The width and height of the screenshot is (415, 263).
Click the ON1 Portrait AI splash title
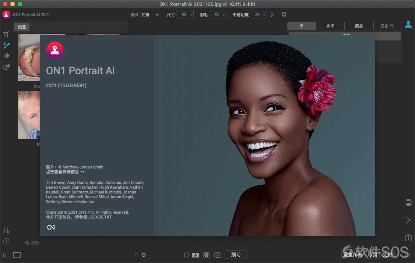pyautogui.click(x=80, y=71)
